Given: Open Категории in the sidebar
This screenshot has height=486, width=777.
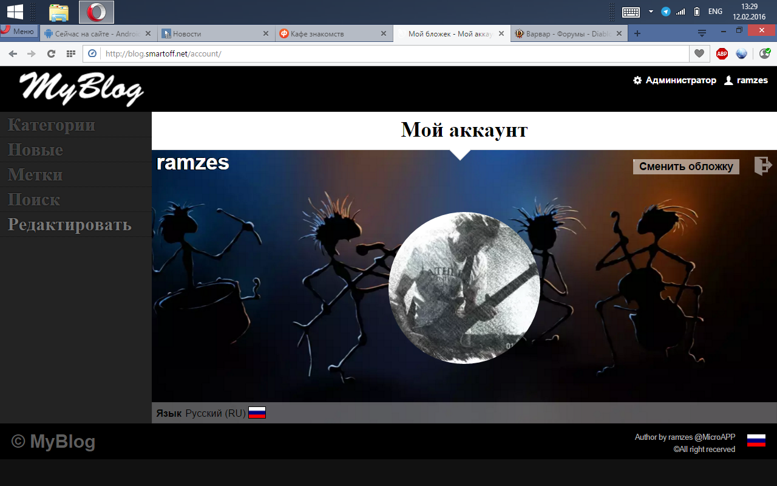Looking at the screenshot, I should pyautogui.click(x=76, y=125).
